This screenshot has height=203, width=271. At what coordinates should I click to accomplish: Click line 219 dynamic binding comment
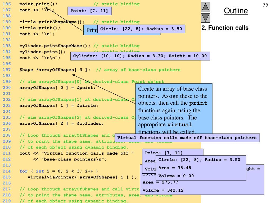coord(74,201)
